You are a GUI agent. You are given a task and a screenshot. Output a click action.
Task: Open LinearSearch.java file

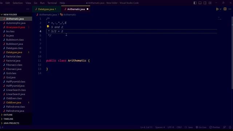click(x=16, y=94)
